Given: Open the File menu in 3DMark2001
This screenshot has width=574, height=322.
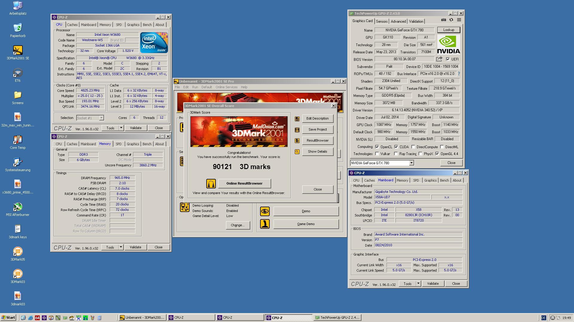Looking at the screenshot, I should click(177, 87).
